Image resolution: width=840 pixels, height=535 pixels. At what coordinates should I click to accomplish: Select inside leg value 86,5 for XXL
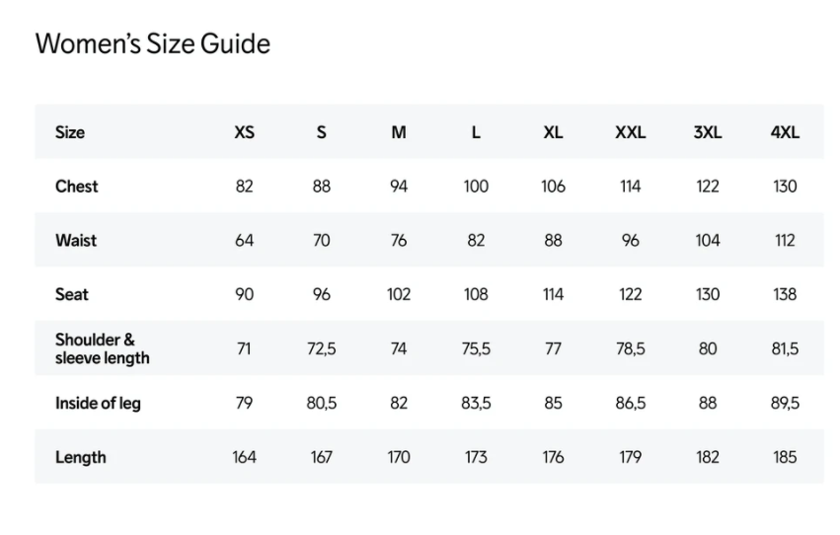click(631, 404)
